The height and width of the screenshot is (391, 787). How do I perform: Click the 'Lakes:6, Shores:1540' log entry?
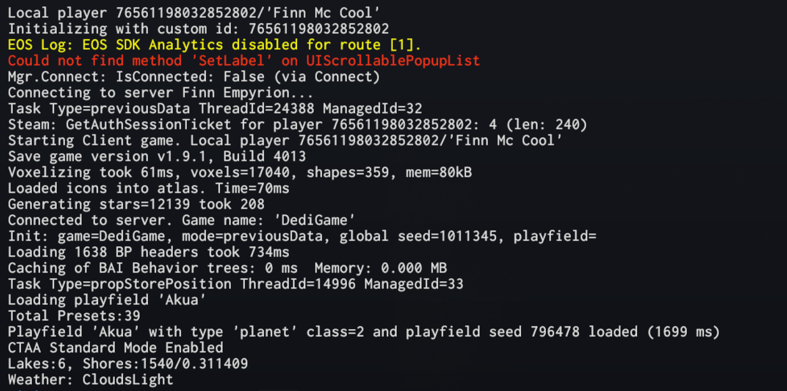(x=128, y=364)
